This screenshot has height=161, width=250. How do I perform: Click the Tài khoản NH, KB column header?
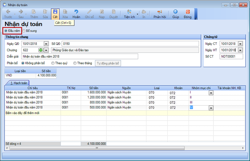pos(229,88)
